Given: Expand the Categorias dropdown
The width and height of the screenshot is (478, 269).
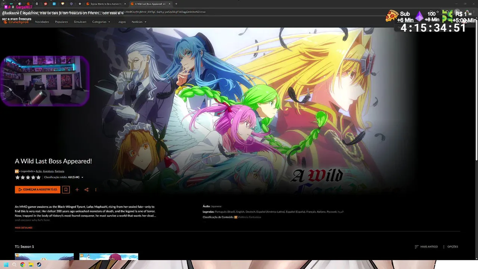Looking at the screenshot, I should tap(101, 22).
